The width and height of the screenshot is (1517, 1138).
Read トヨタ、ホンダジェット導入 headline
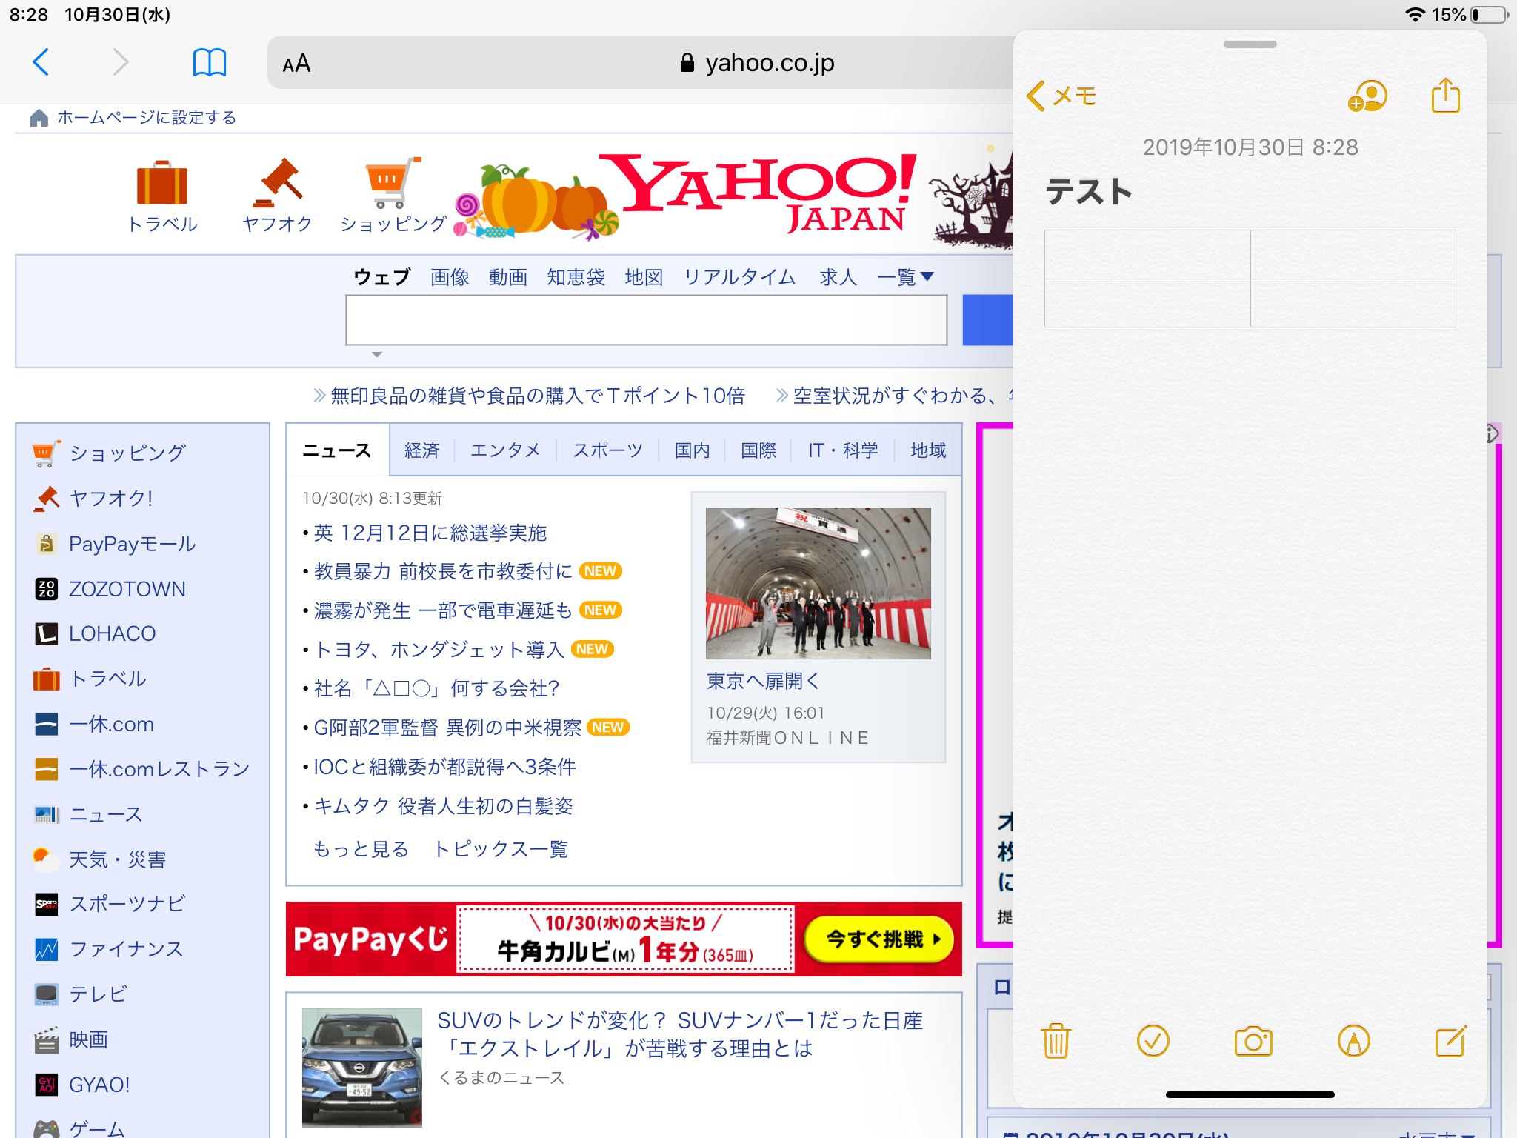tap(439, 650)
